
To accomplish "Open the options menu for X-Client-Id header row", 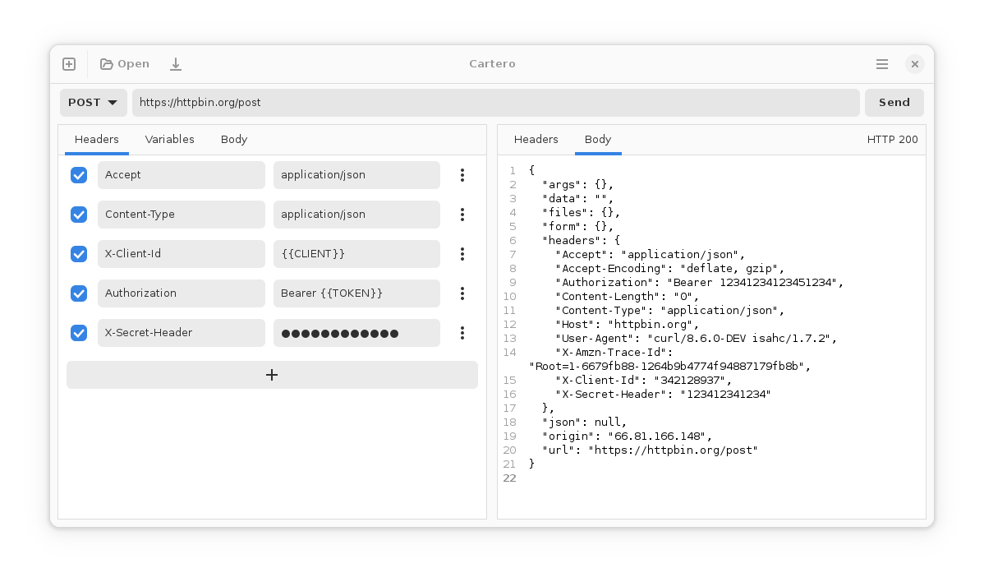I will 462,254.
